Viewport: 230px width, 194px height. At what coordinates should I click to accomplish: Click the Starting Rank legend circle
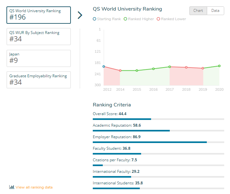94,19
